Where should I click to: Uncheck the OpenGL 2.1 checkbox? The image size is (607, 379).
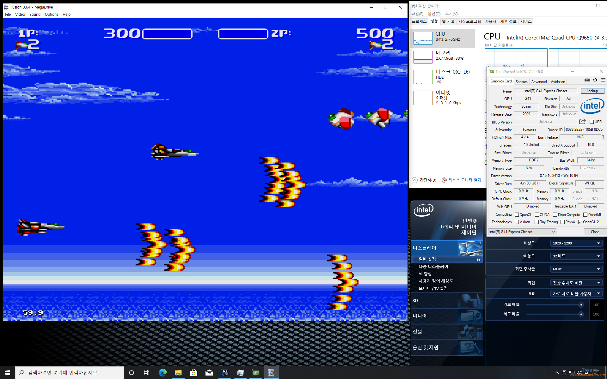(580, 222)
